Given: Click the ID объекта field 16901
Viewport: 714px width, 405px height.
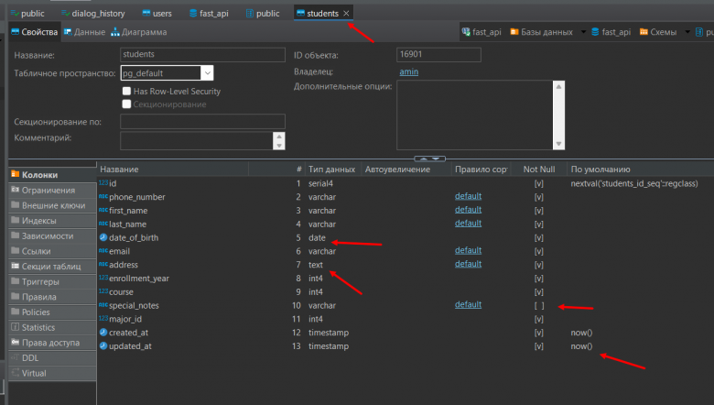Looking at the screenshot, I should pos(438,55).
